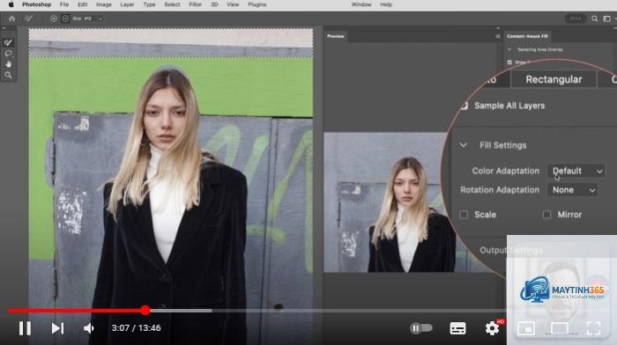Click the brush Size value field

coord(88,18)
